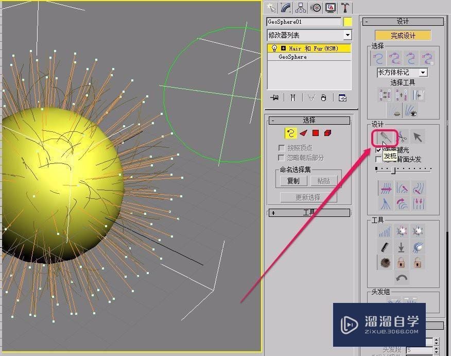The image size is (451, 356).
Task: Open the 修改器列表 dropdown
Action: [348, 35]
